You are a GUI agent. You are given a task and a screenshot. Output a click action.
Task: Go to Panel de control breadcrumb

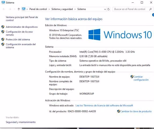tap(38, 9)
